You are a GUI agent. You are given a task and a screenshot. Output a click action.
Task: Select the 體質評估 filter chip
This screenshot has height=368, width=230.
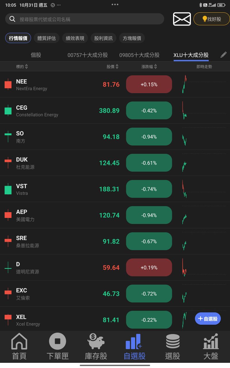47,38
